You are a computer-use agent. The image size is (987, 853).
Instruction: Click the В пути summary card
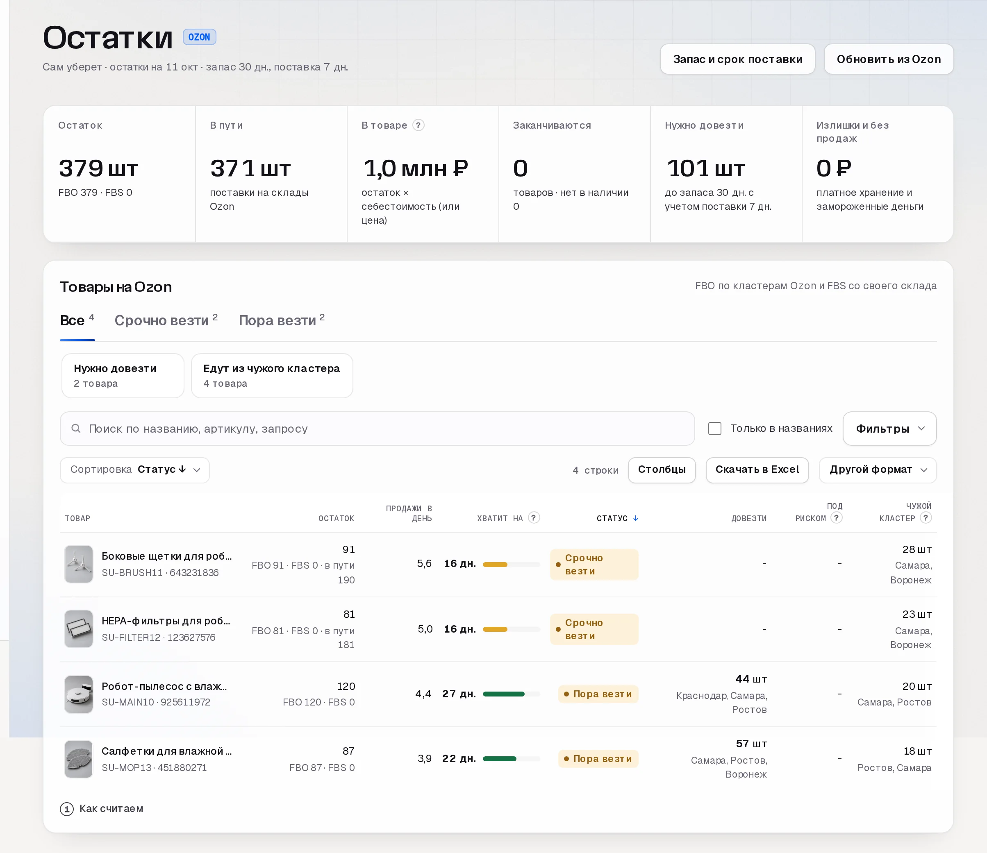(271, 174)
